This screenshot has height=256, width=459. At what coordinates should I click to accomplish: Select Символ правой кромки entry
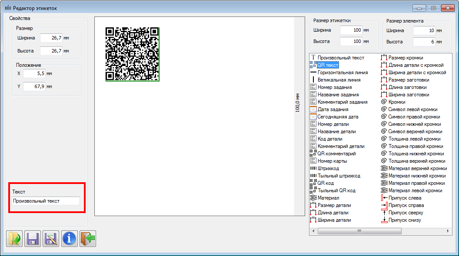point(414,117)
